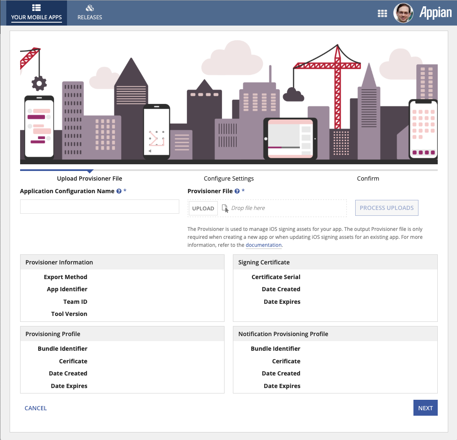Click the wizard progress bar
This screenshot has width=457, height=440.
(x=229, y=170)
